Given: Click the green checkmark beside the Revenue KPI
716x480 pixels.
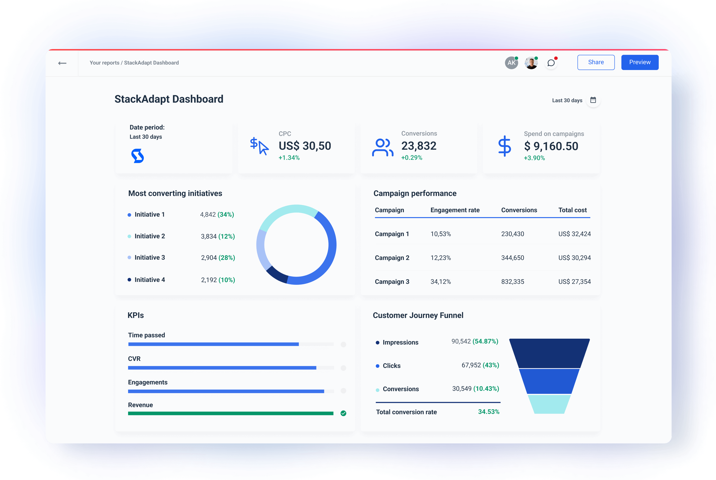Looking at the screenshot, I should pos(343,413).
